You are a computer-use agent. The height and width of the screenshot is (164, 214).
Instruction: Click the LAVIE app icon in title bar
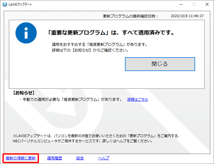coord(5,4)
